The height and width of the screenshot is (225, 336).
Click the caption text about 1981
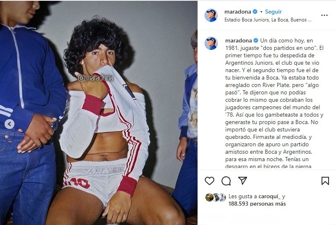coord(274,103)
